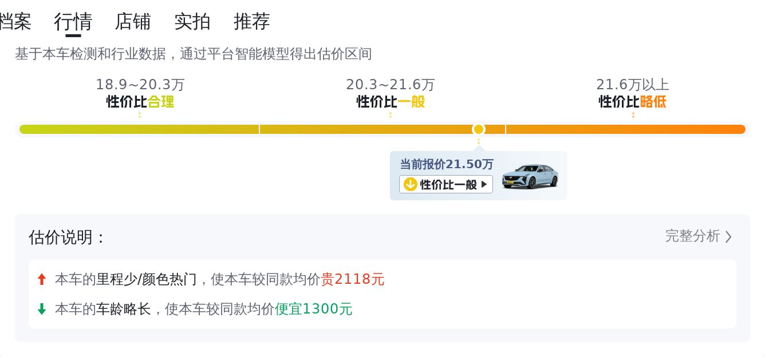Click the orange right segment of price bar
This screenshot has height=357, width=765.
(625, 129)
